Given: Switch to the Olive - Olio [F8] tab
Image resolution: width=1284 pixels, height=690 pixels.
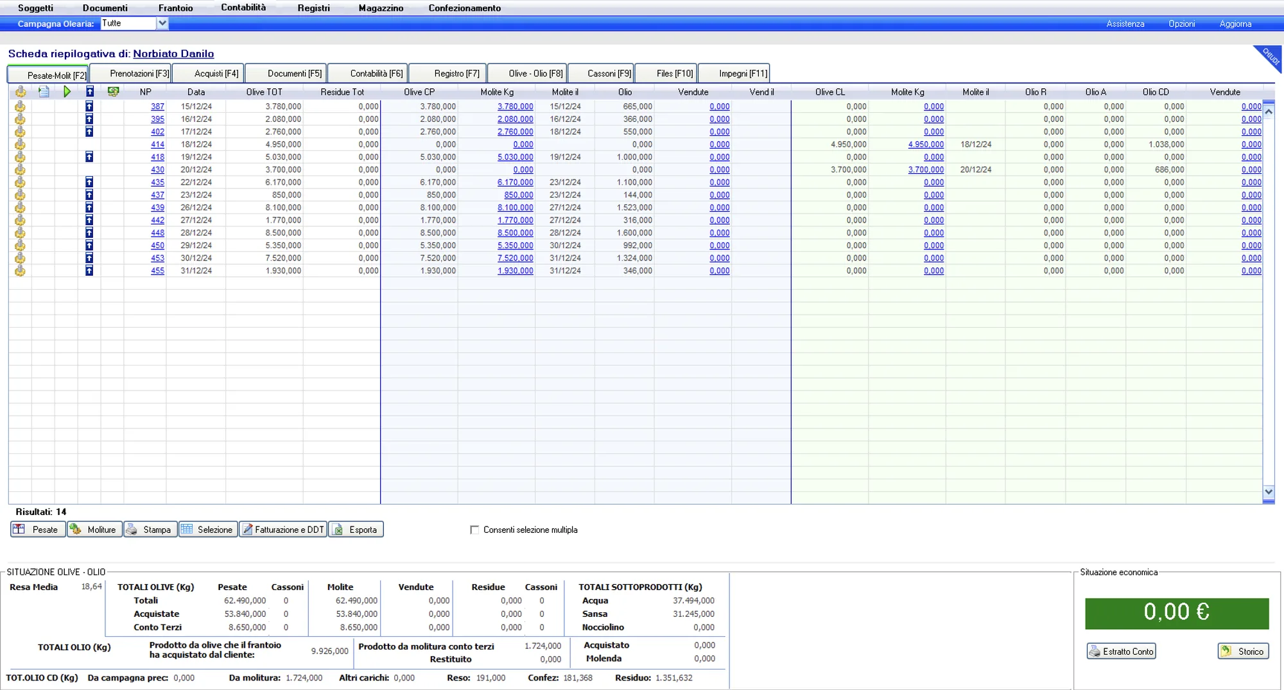Looking at the screenshot, I should tap(528, 74).
